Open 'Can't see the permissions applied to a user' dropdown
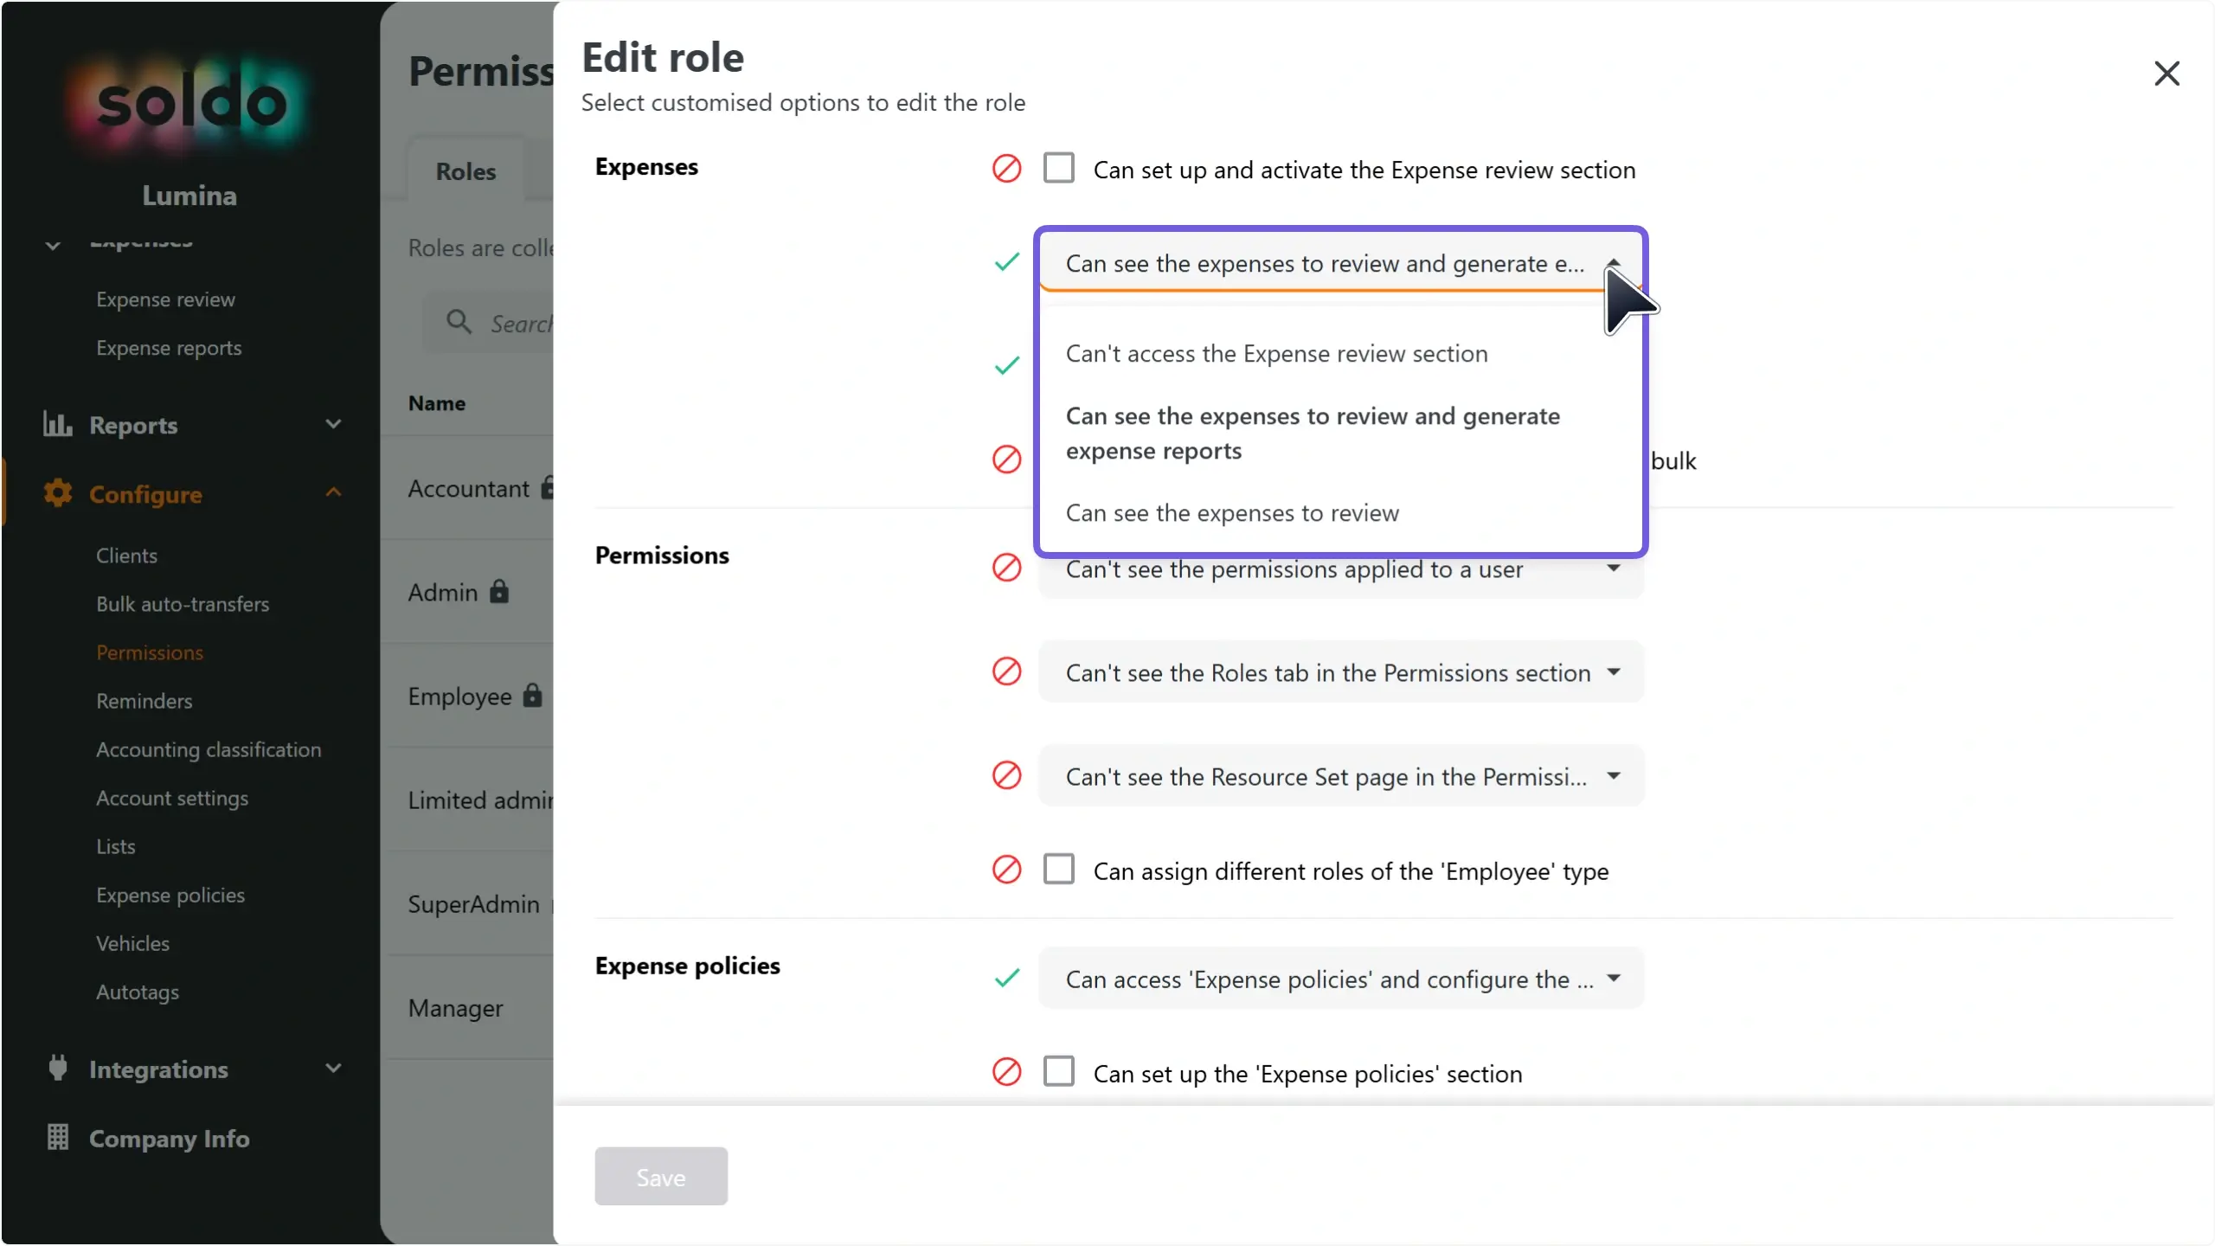Viewport: 2215px width, 1246px height. tap(1340, 569)
